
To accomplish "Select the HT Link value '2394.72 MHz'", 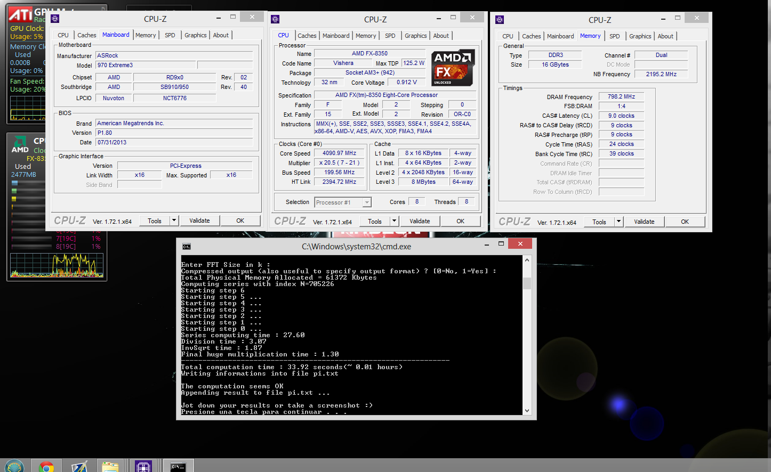I will pos(340,182).
